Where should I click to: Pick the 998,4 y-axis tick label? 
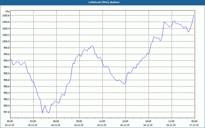click(x=7, y=93)
